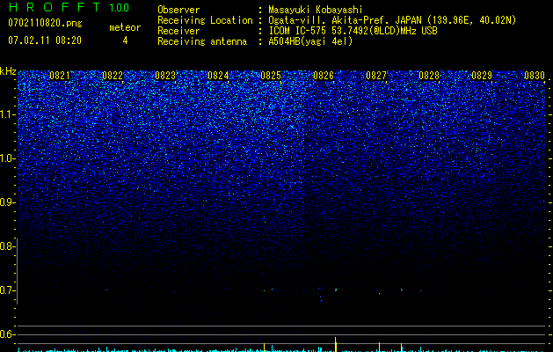Click the 0.9 kHz axis label
The width and height of the screenshot is (553, 352).
pyautogui.click(x=7, y=202)
